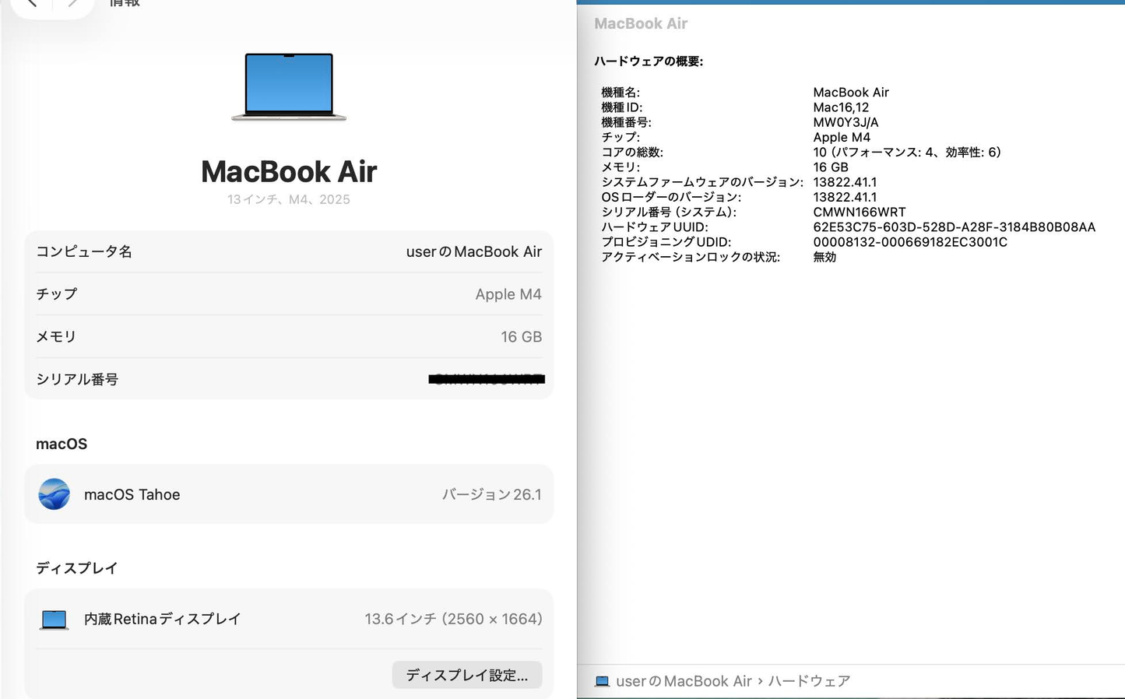1125x699 pixels.
Task: Click the アクティベーションロックの状況 value 無効
Action: click(x=824, y=257)
